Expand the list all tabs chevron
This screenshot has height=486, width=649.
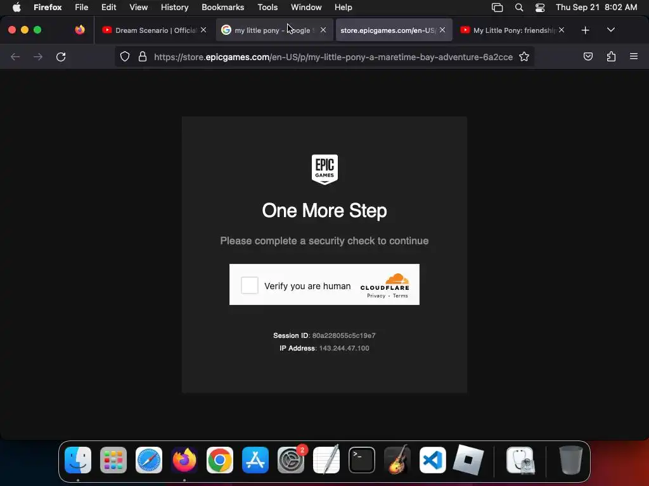click(610, 30)
